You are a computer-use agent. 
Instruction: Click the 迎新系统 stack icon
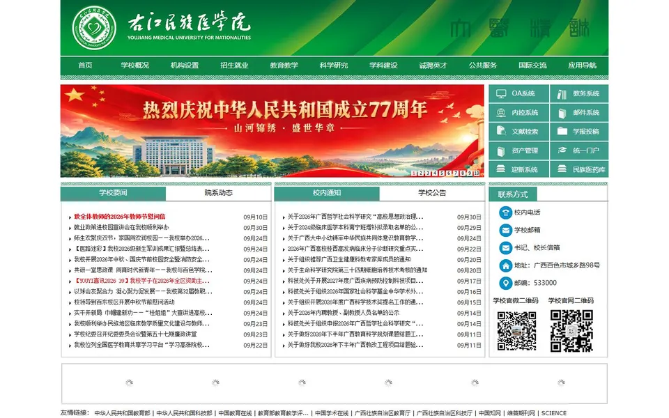(x=501, y=169)
